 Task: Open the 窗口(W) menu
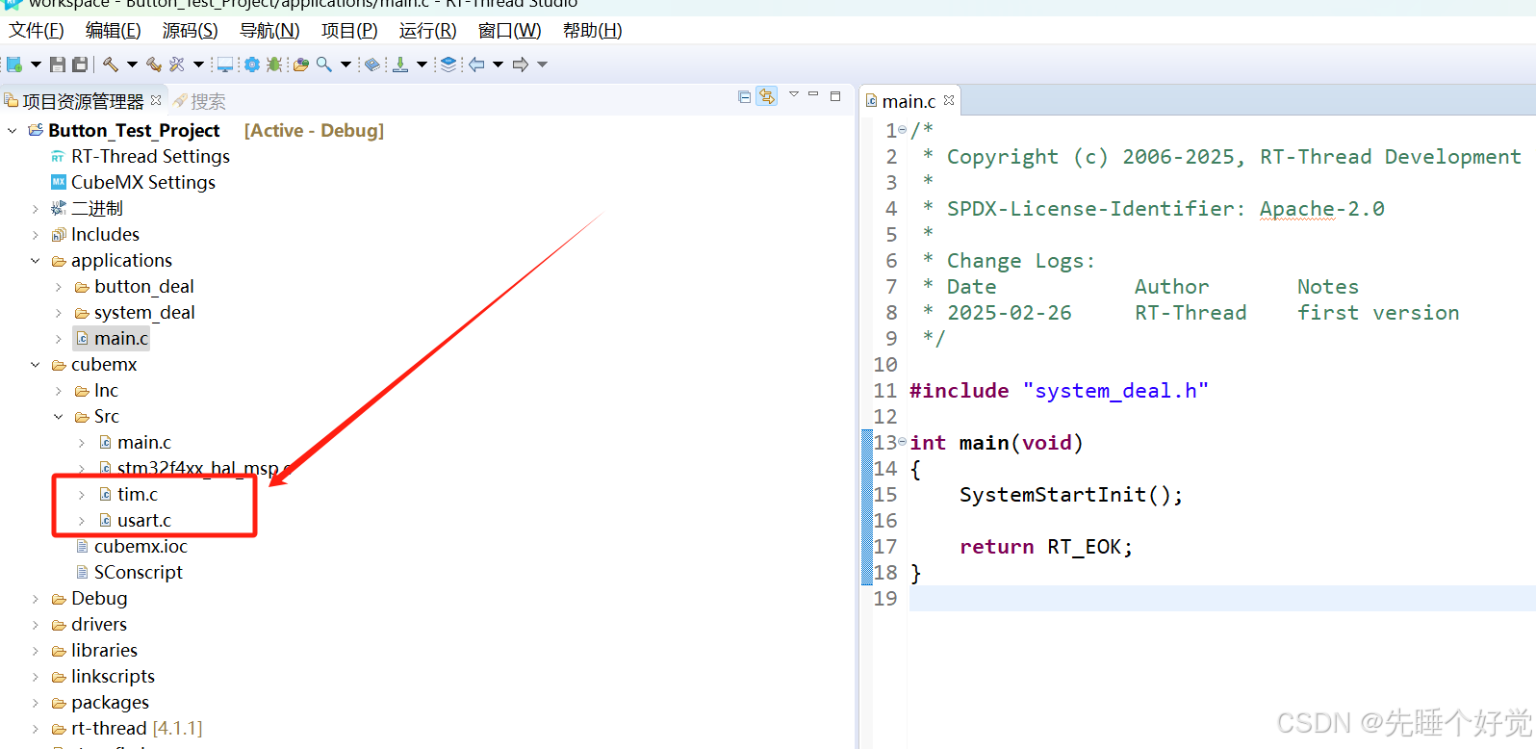(x=510, y=31)
